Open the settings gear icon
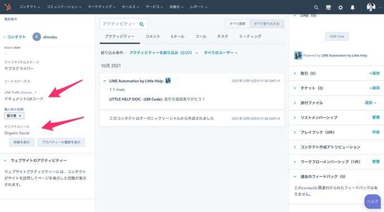The image size is (384, 212). coord(340,7)
